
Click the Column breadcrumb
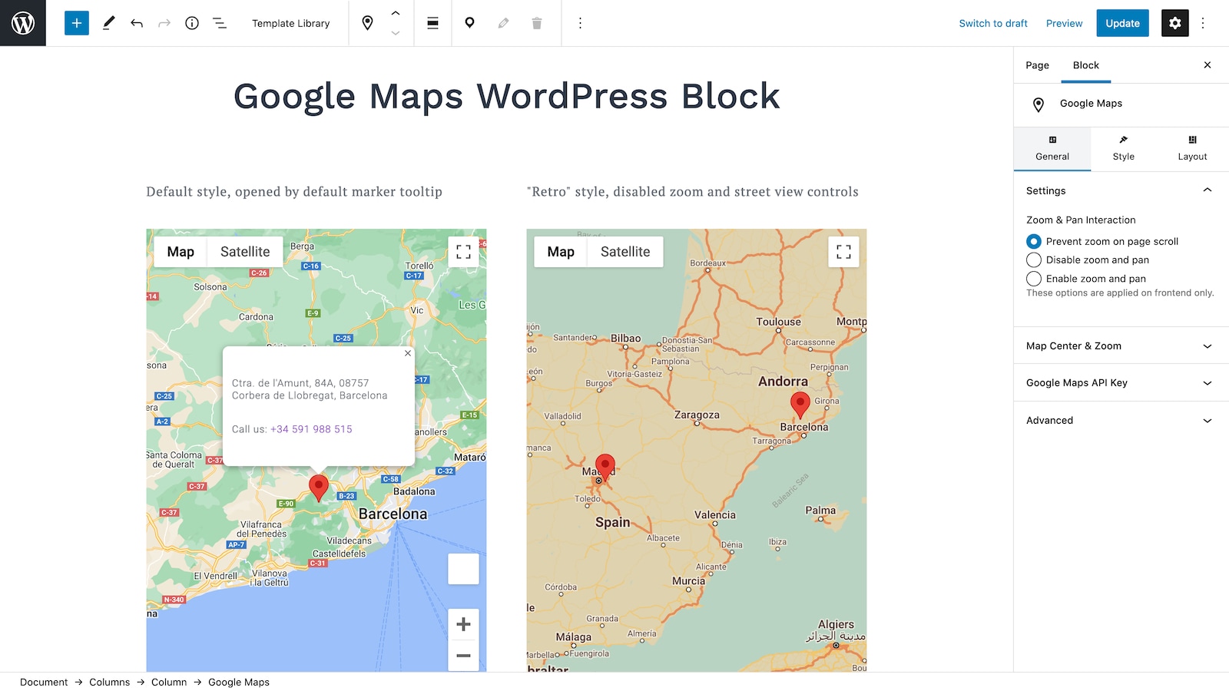tap(169, 682)
